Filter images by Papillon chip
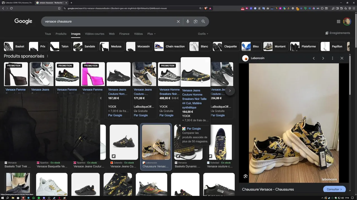 tap(333, 46)
